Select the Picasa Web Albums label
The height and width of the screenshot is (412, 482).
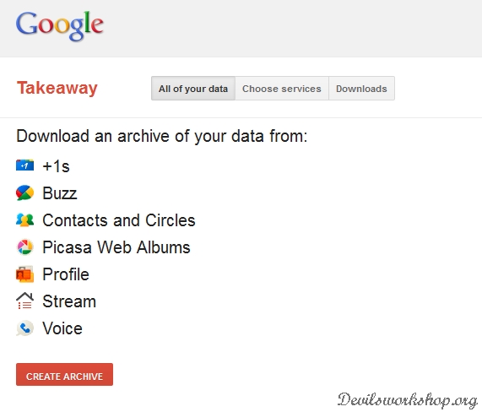[116, 247]
